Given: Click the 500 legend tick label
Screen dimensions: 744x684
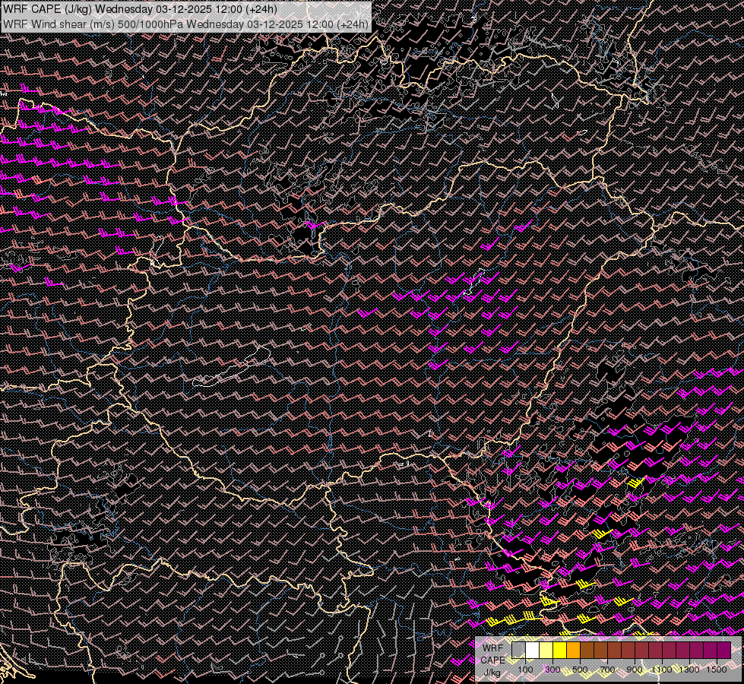Looking at the screenshot, I should tap(580, 670).
